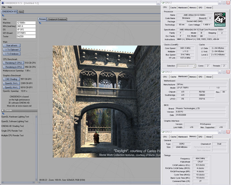
Task: Switch to the Cinebench Database tab
Action: click(x=57, y=19)
